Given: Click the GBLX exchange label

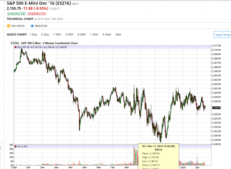Looking at the screenshot, I should (x=75, y=4).
